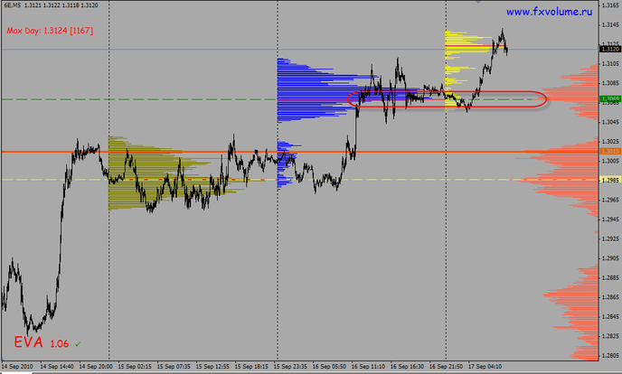622x374 pixels.
Task: Click time axis label 14 Sep 20:00
Action: point(96,367)
